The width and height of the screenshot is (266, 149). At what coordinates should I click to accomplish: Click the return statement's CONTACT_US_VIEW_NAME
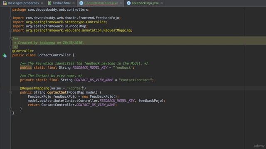(x=96, y=105)
